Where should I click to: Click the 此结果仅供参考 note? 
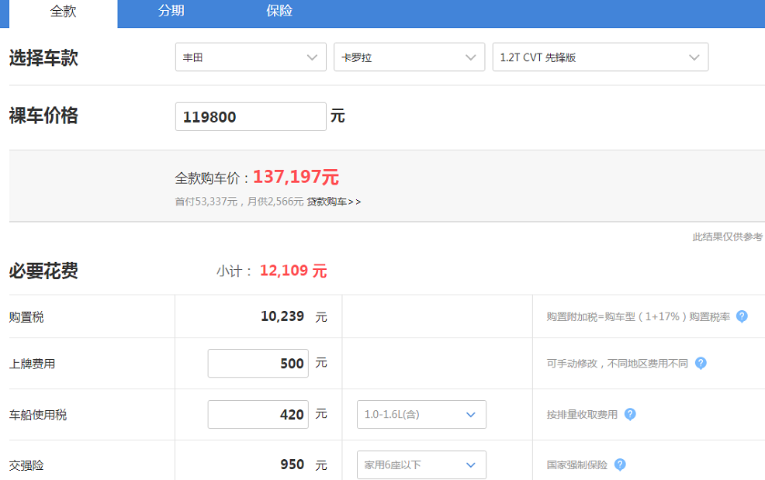coord(728,237)
